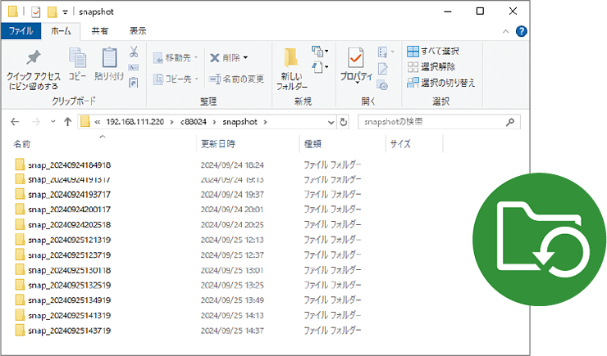Sort by 更新日時 column header
Image resolution: width=607 pixels, height=356 pixels.
[218, 144]
